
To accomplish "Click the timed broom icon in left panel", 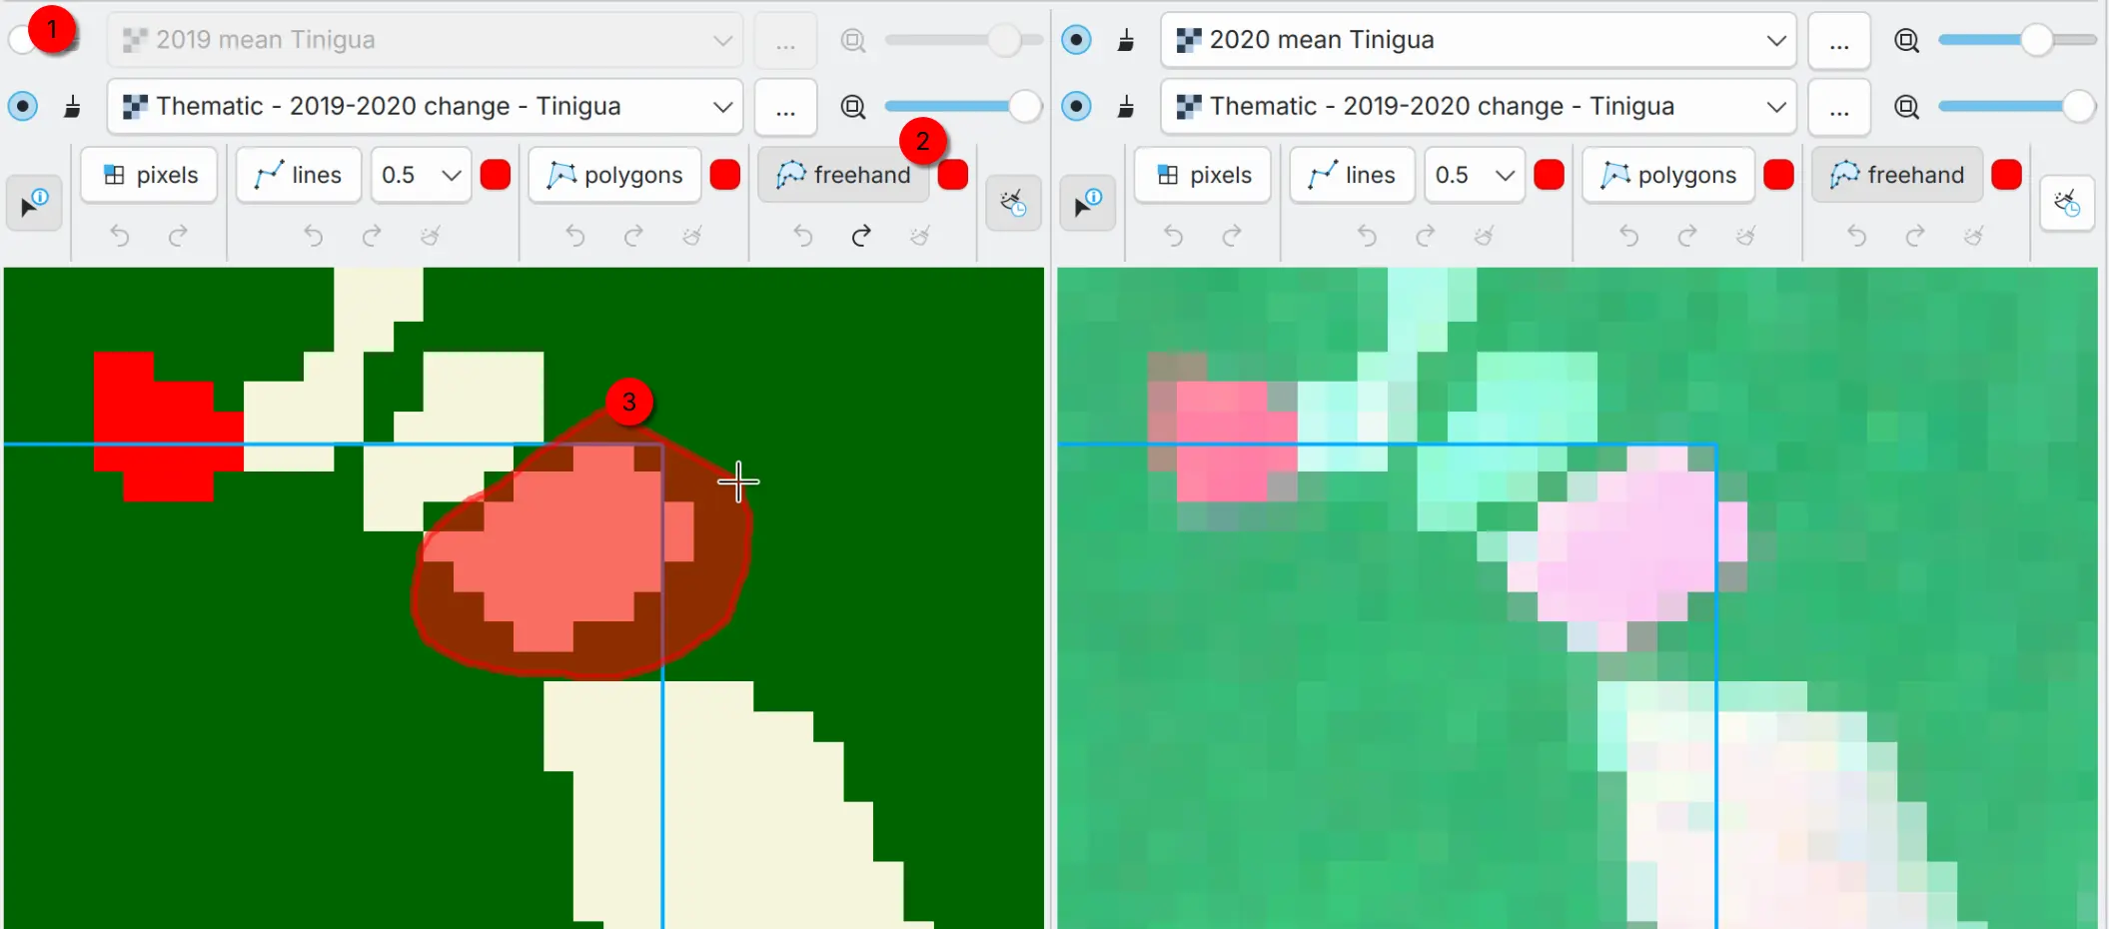I will coord(1013,203).
